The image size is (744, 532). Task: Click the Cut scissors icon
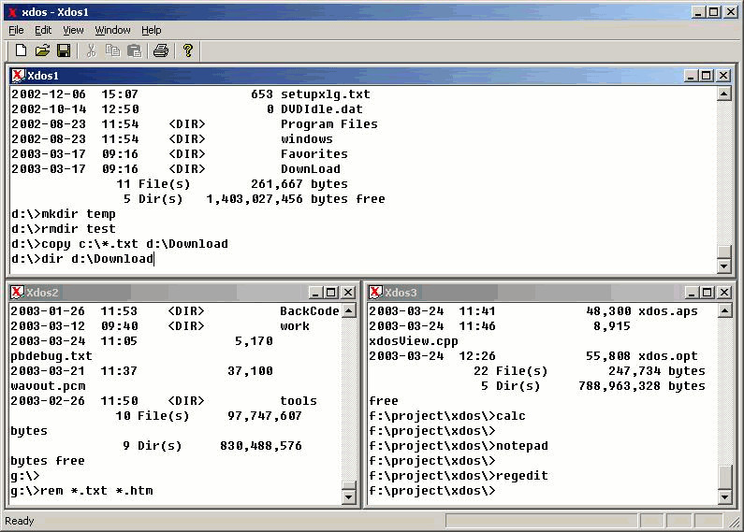(91, 50)
